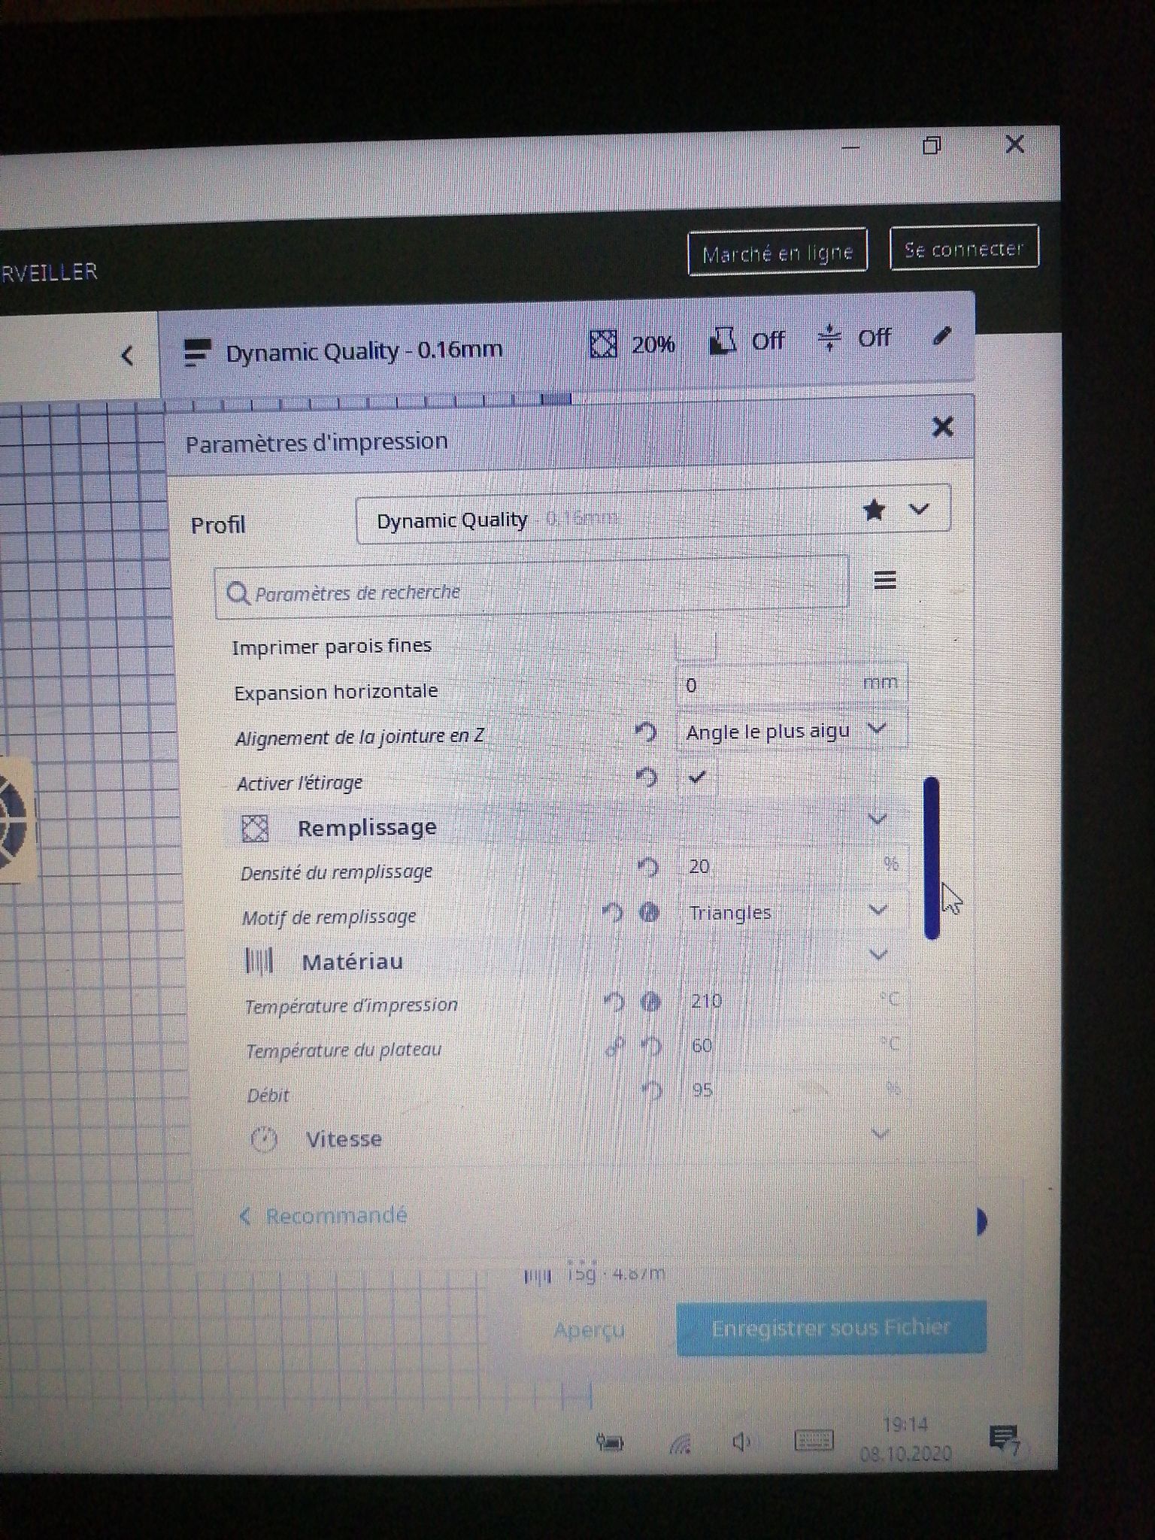
Task: Switch back to Recommandé mode
Action: tap(323, 1216)
